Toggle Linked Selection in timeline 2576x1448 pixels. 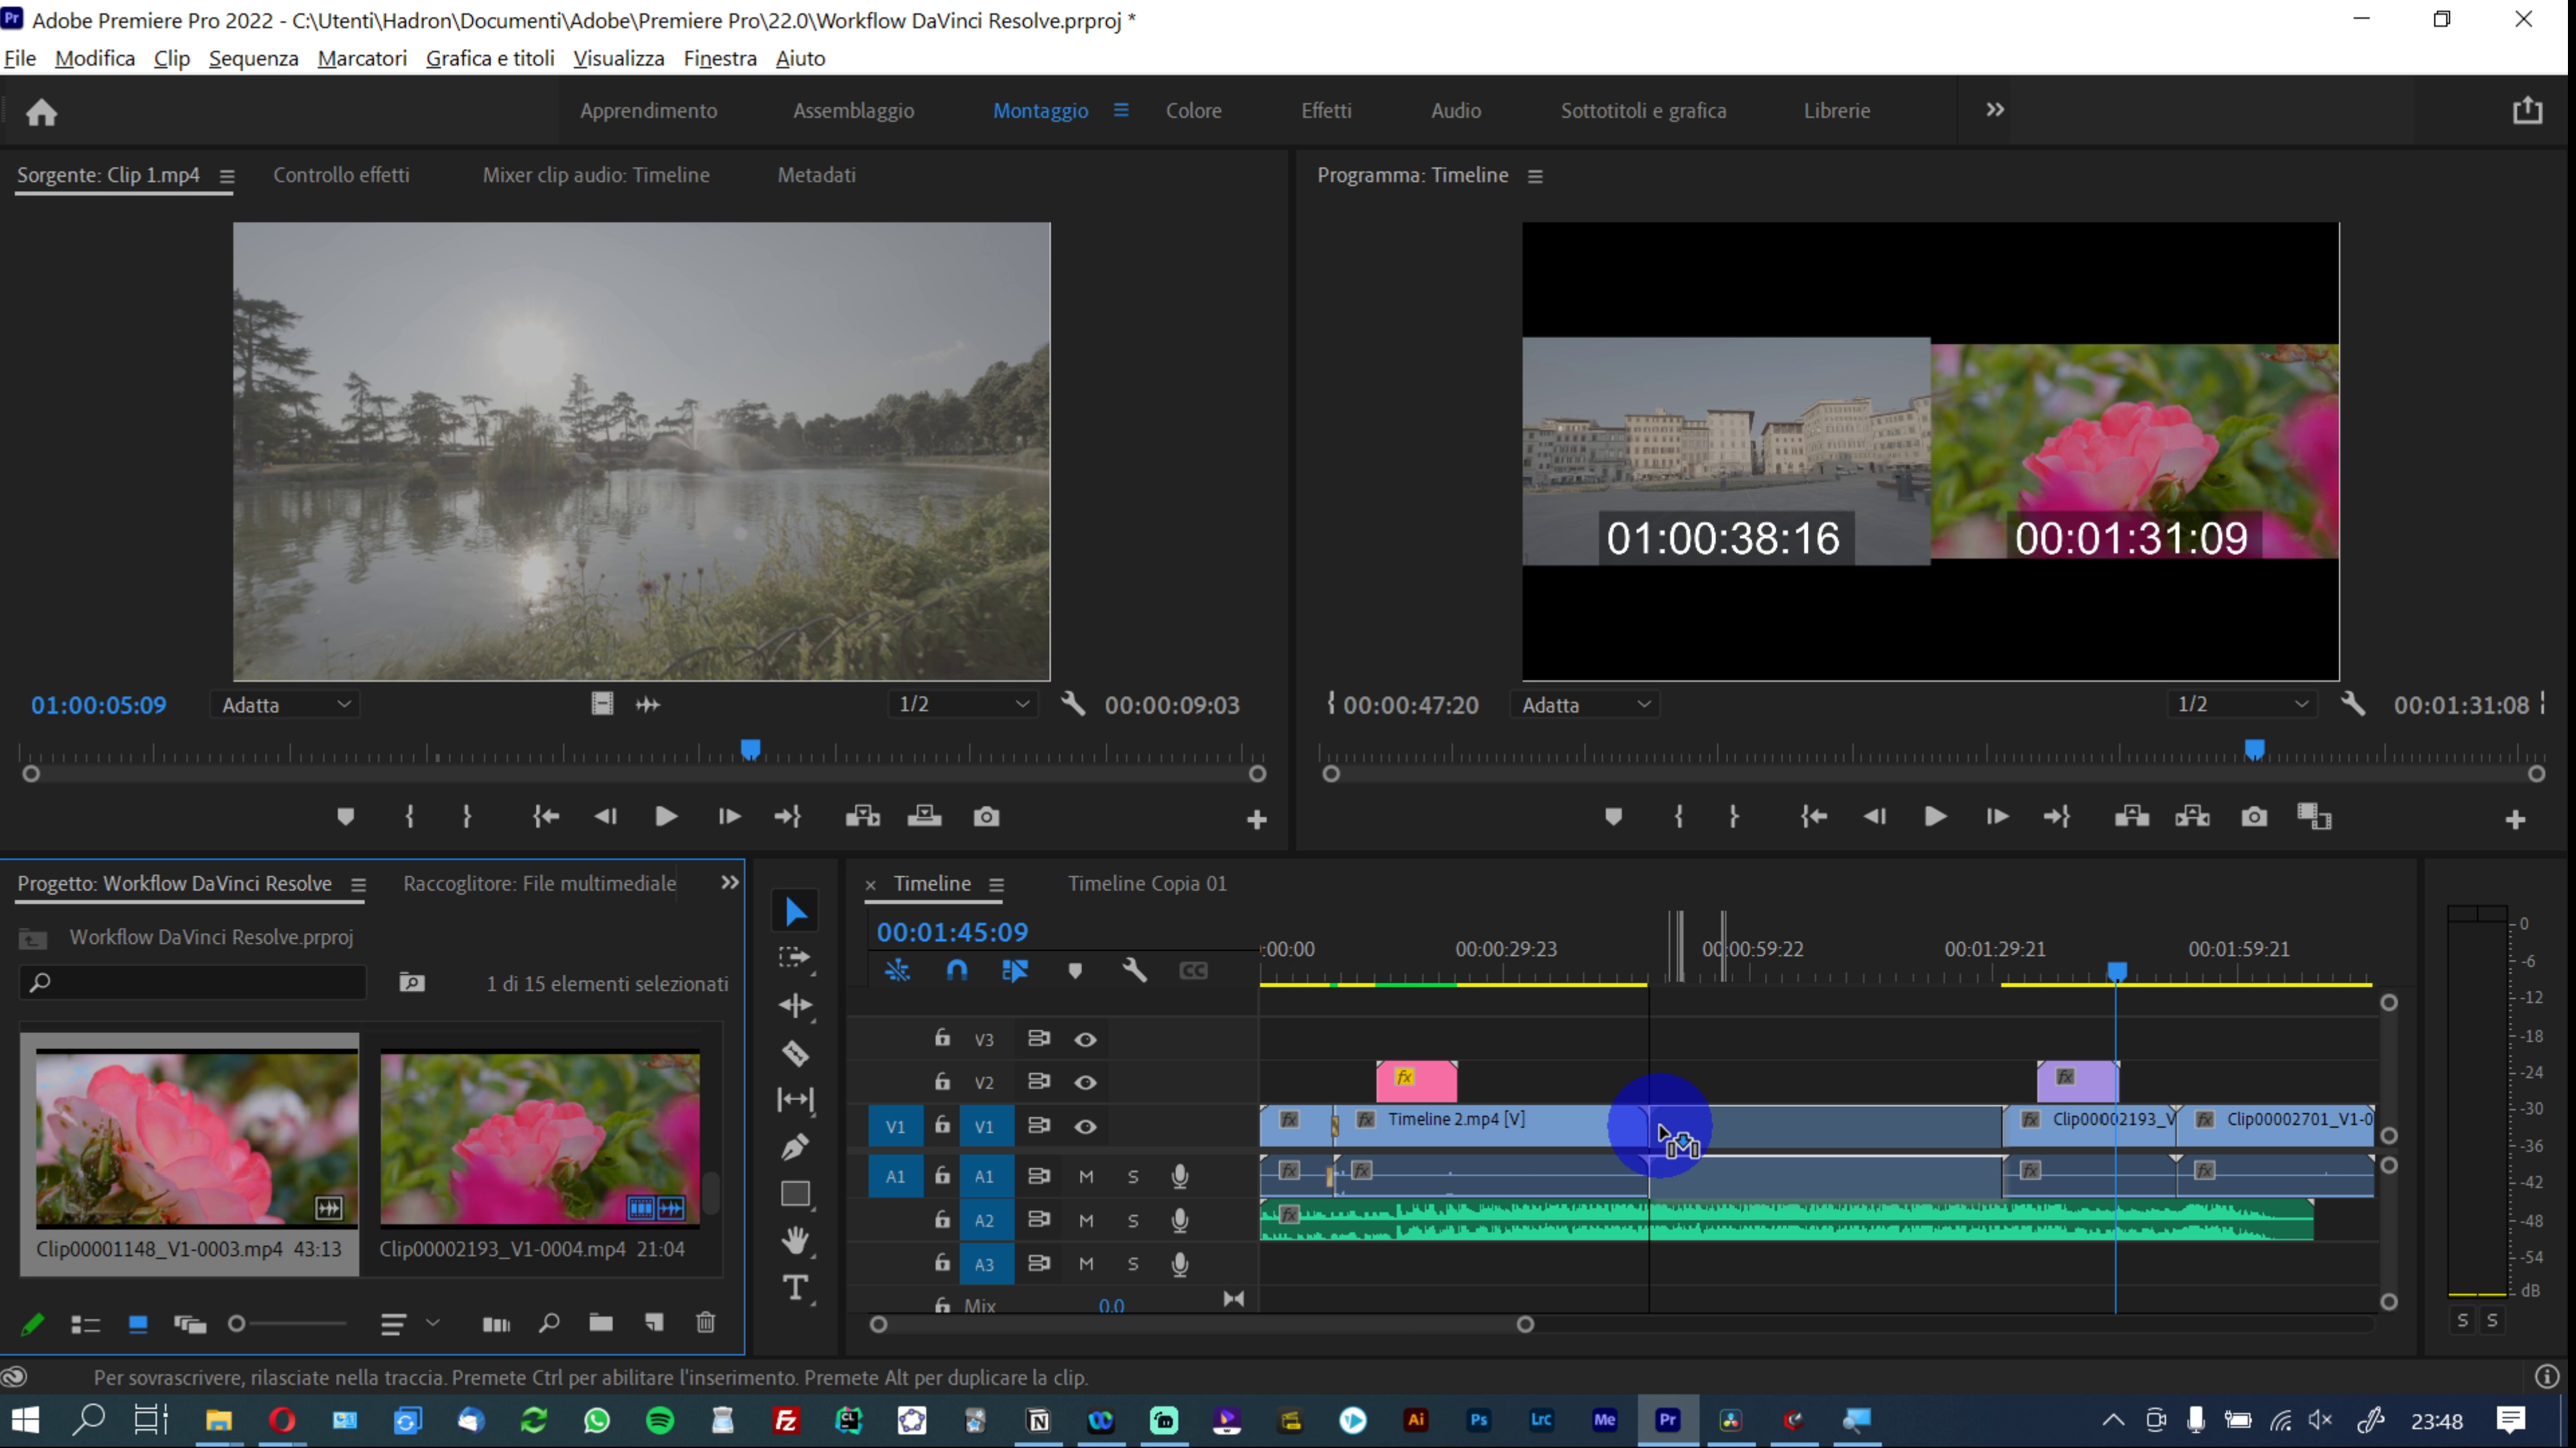pos(1015,970)
